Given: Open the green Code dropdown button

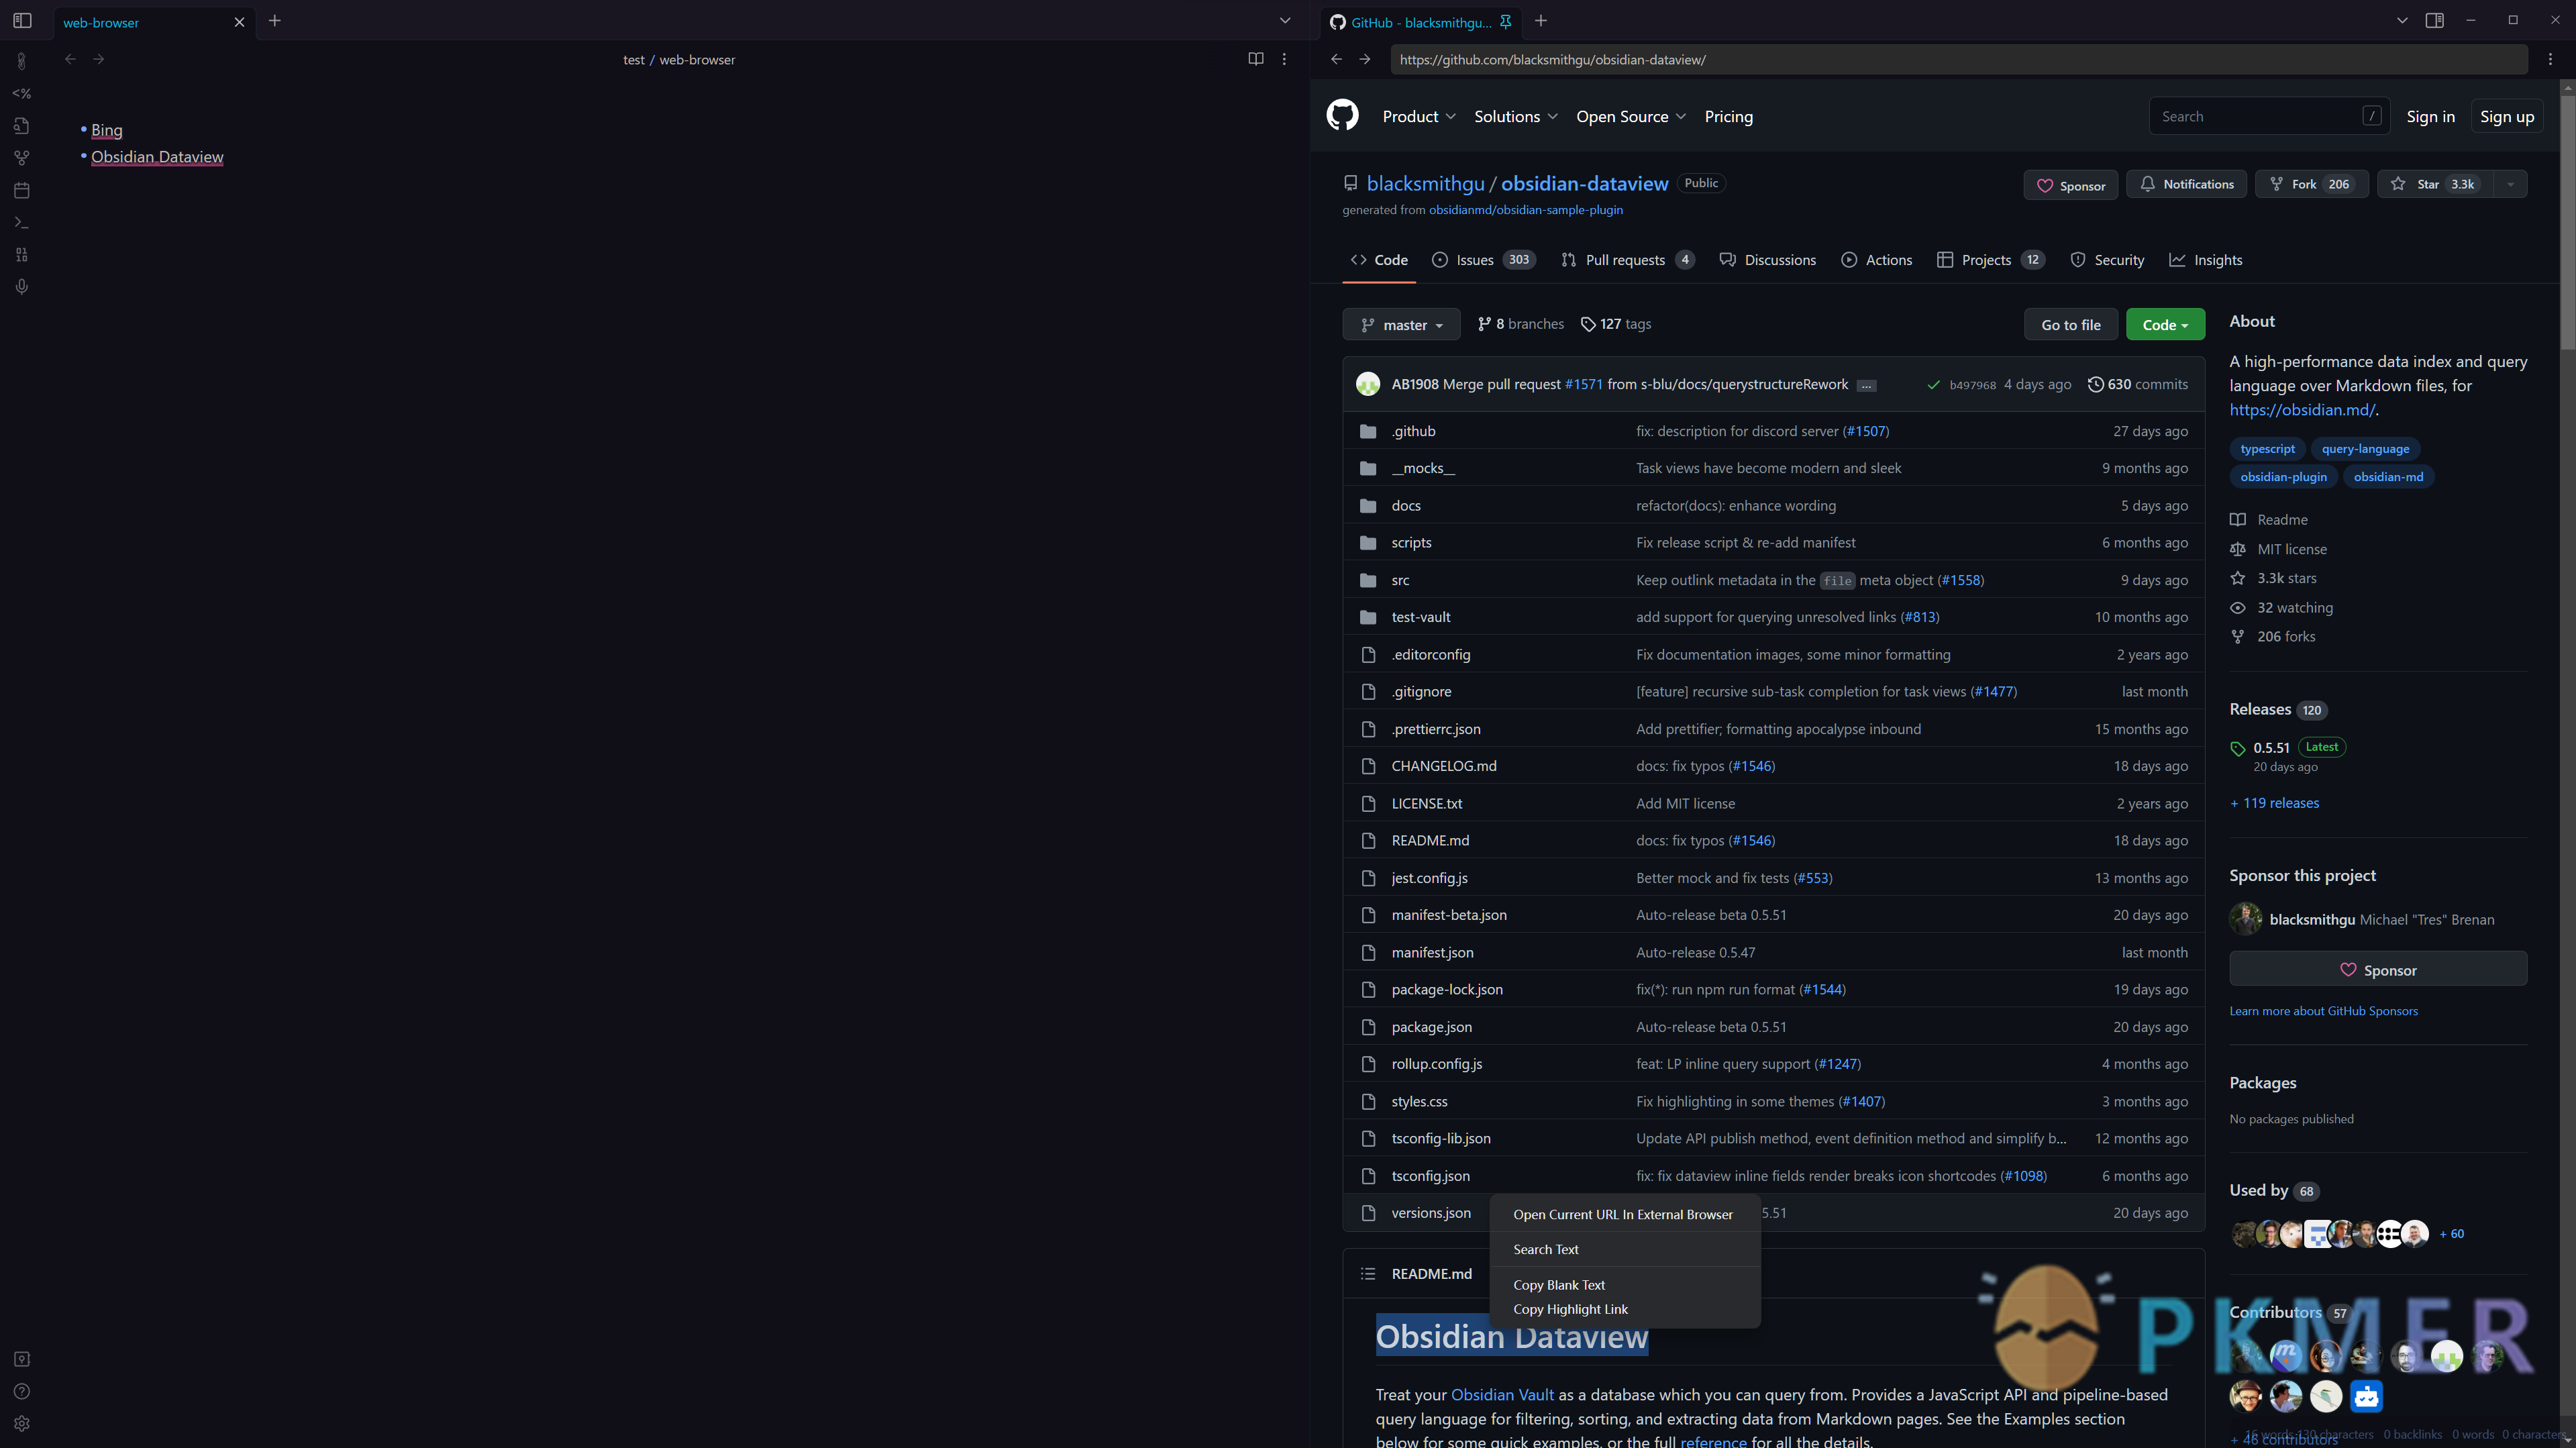Looking at the screenshot, I should pyautogui.click(x=2165, y=325).
